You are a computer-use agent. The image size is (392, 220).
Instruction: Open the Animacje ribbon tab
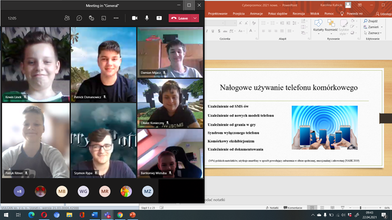click(256, 14)
